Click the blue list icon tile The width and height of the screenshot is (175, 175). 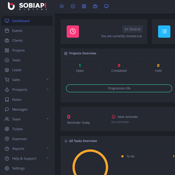point(164,31)
